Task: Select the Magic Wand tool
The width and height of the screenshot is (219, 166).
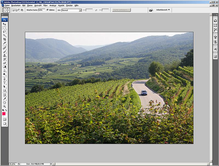Action: [x=4, y=35]
